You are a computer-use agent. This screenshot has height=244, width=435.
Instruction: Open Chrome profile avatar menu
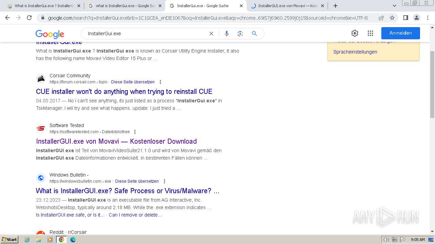tap(416, 18)
